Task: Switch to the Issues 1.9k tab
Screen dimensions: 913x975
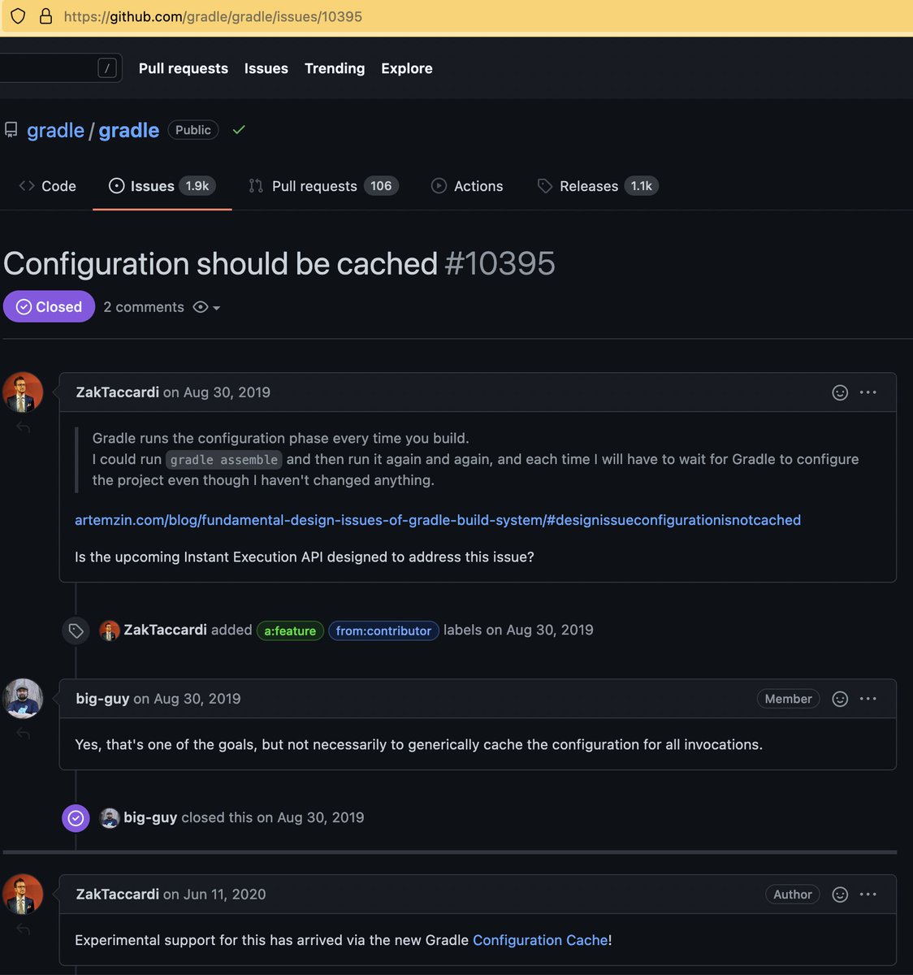Action: (162, 186)
